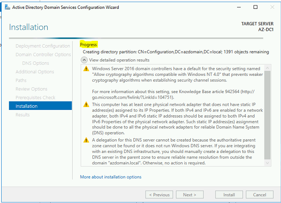
Task: Click the warning icon beside static IP message
Action: [86, 104]
